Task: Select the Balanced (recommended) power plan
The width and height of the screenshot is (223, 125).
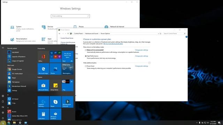Action: click(x=86, y=50)
